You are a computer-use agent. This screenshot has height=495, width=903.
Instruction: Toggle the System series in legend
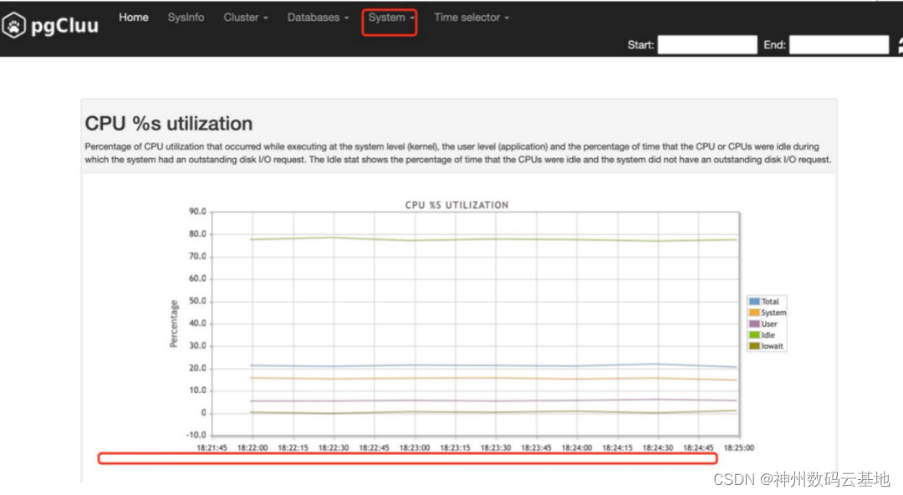tap(768, 313)
